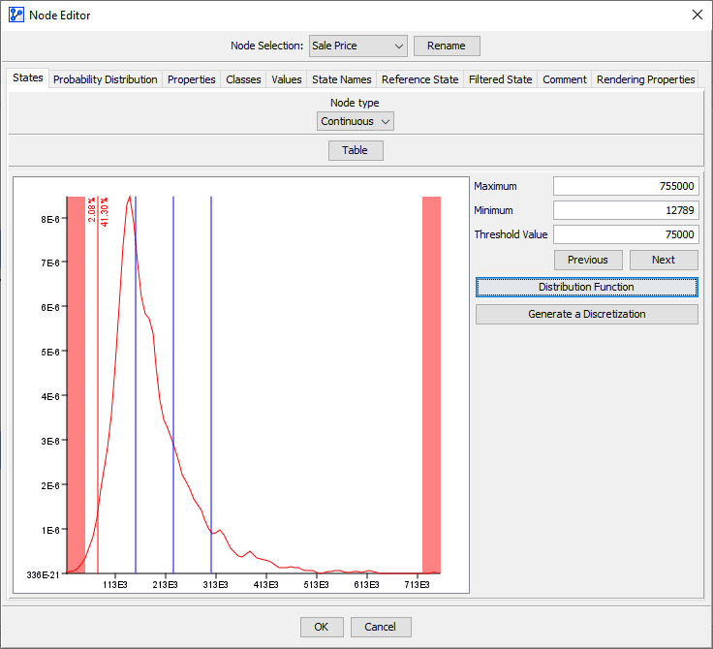Click the Next threshold button
The image size is (713, 649).
coord(664,260)
